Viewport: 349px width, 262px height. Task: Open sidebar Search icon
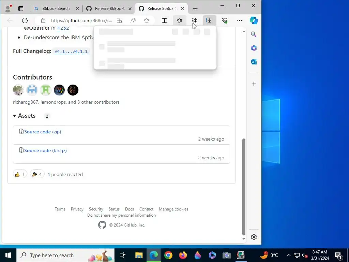pyautogui.click(x=254, y=34)
